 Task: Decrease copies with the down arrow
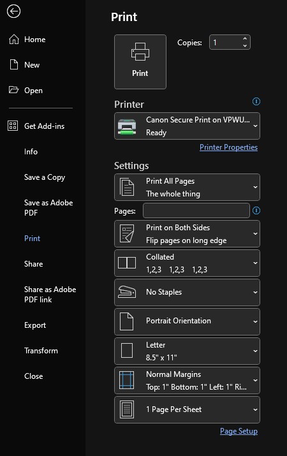(245, 46)
